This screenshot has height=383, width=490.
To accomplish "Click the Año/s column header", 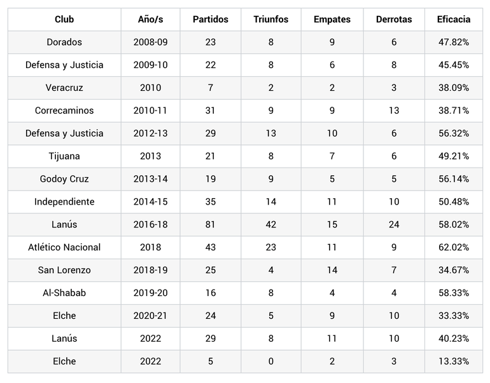I will click(150, 20).
